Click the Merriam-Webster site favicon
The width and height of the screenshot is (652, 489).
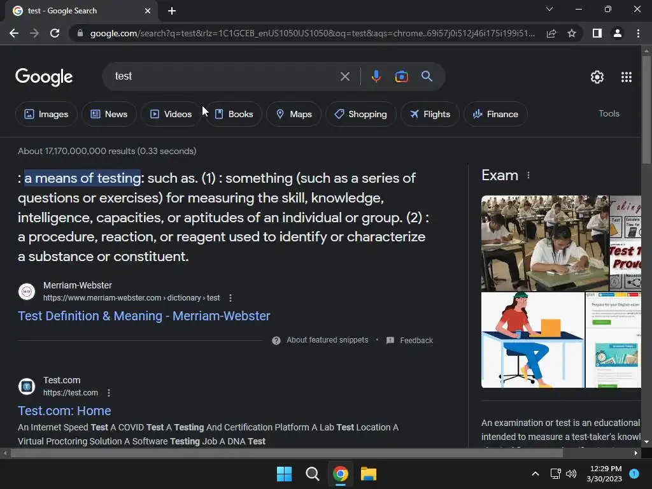pyautogui.click(x=27, y=292)
